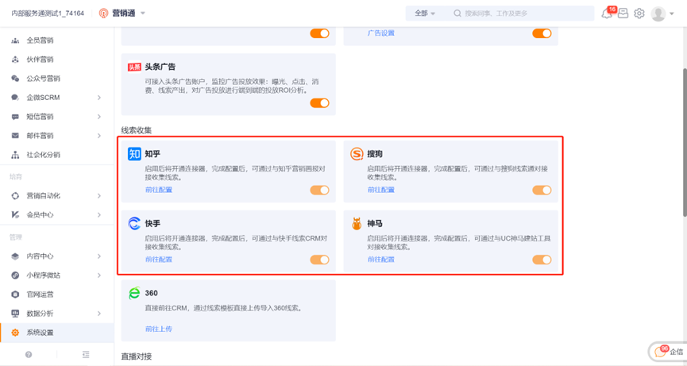Select 系统设置 in the sidebar
Viewport: 687px width, 366px height.
click(57, 333)
